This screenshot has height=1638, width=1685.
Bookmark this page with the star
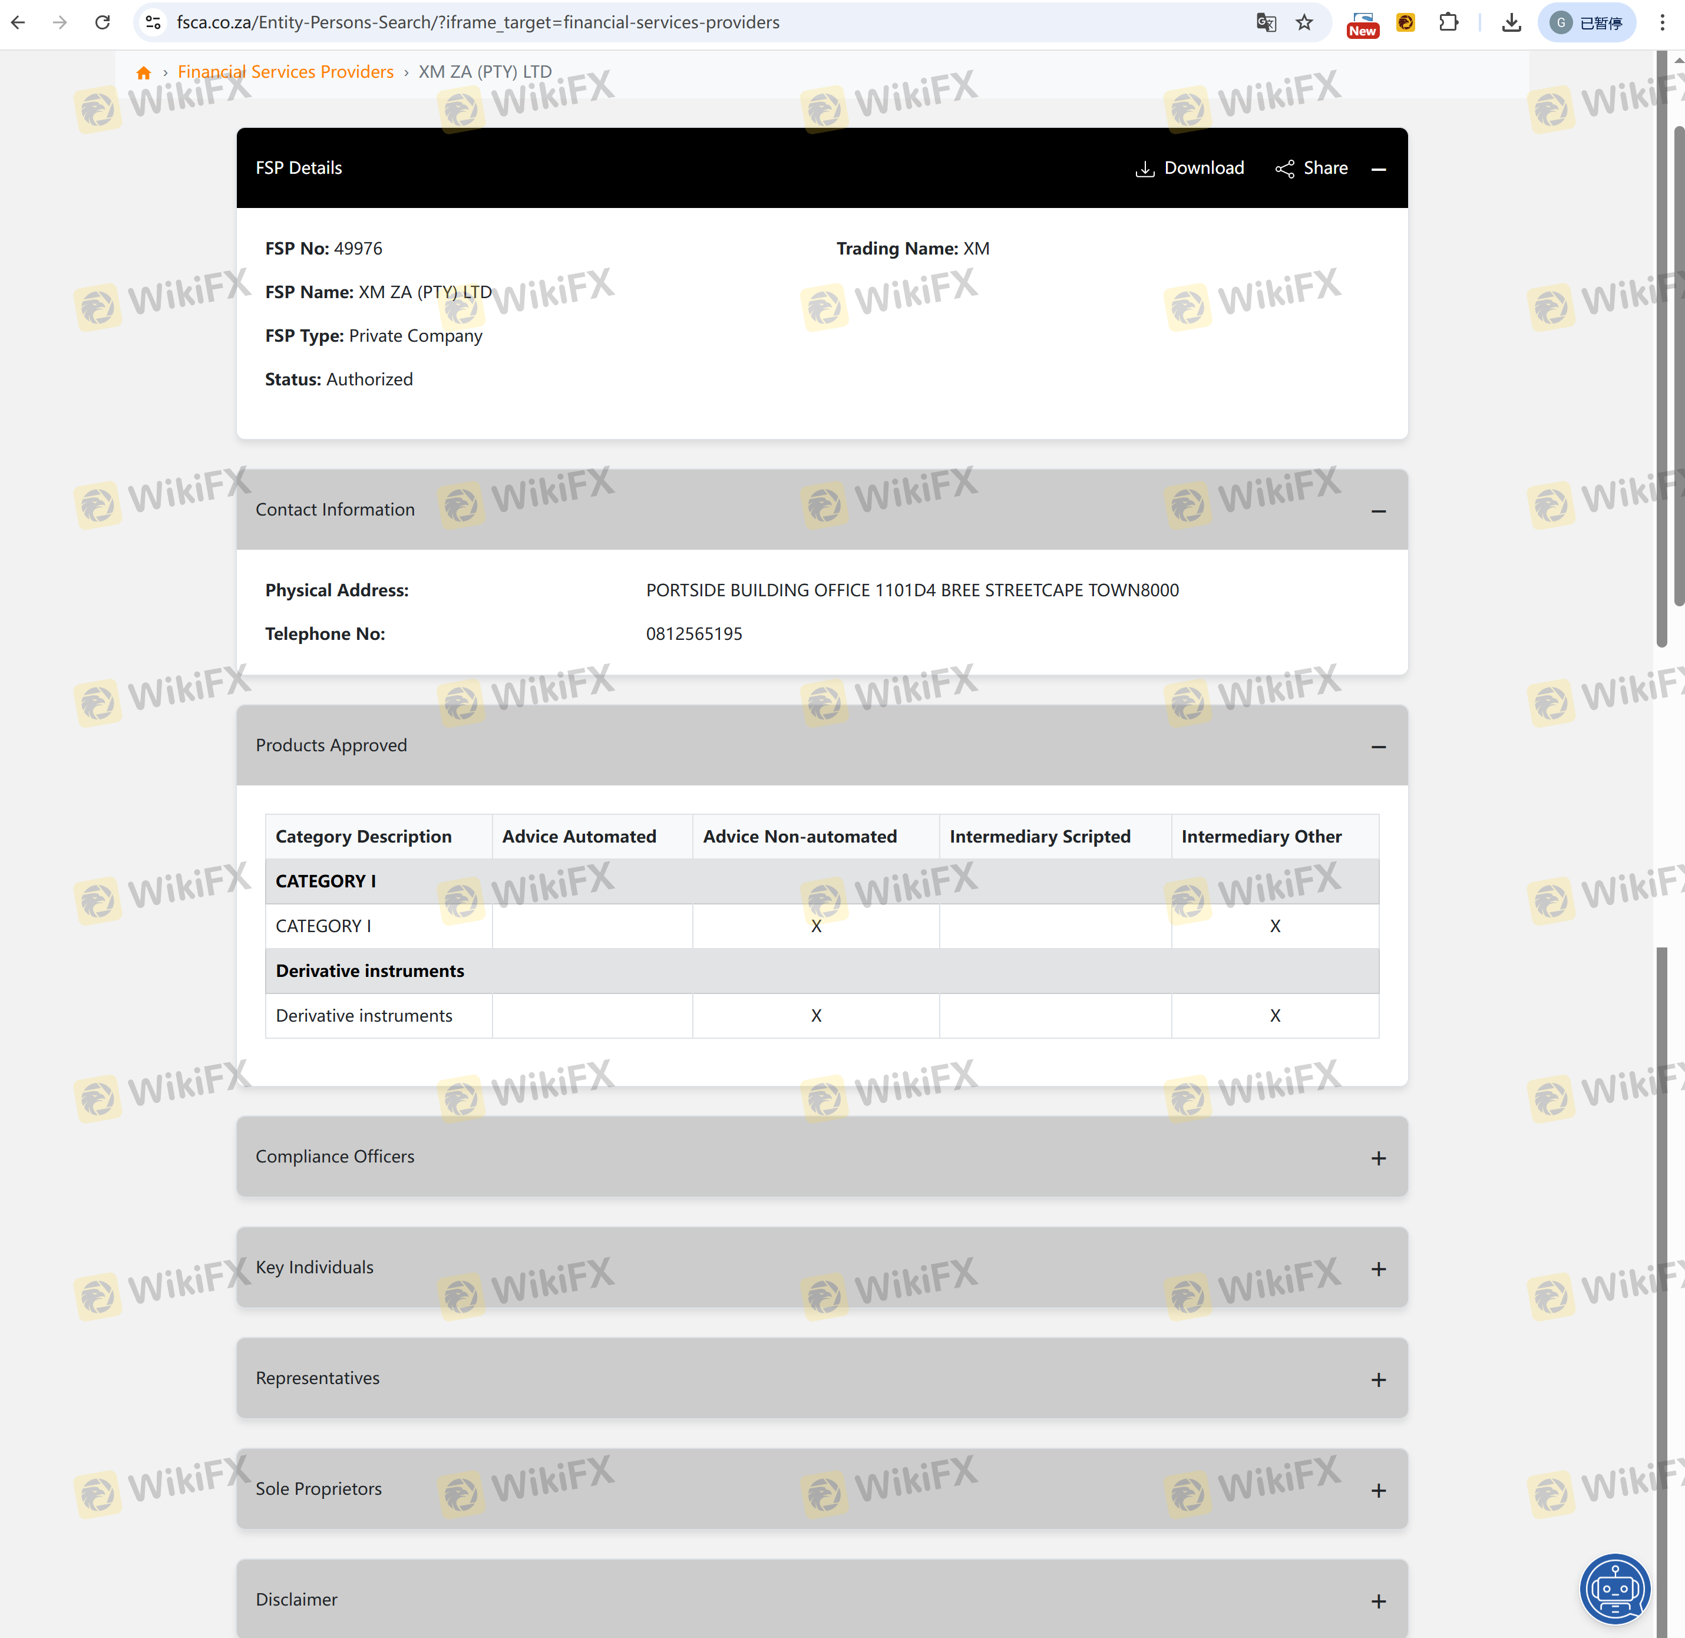pyautogui.click(x=1305, y=22)
